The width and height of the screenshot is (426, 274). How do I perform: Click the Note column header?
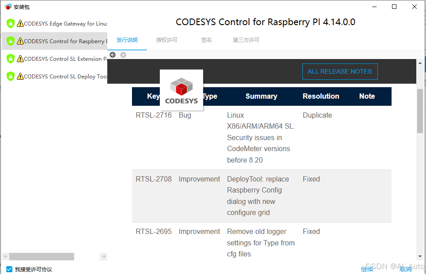point(367,96)
